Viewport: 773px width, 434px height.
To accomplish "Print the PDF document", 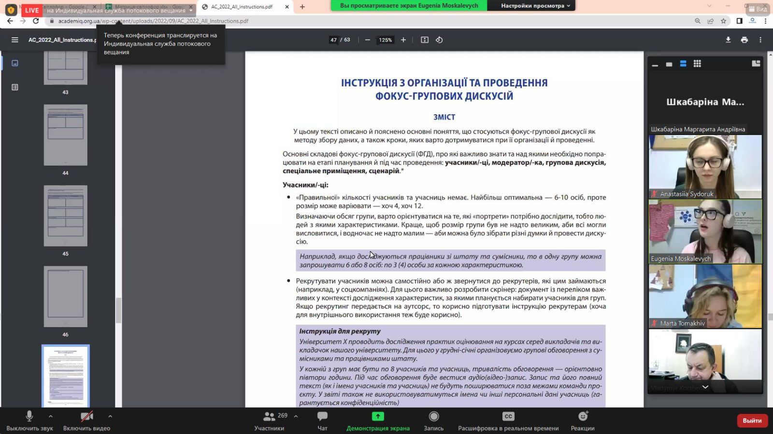I will pos(744,40).
